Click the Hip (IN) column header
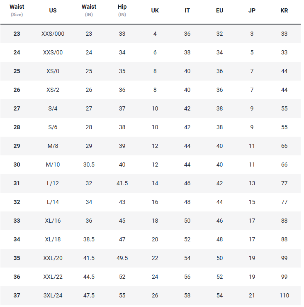Viewport: 304px width, 307px height. (122, 10)
